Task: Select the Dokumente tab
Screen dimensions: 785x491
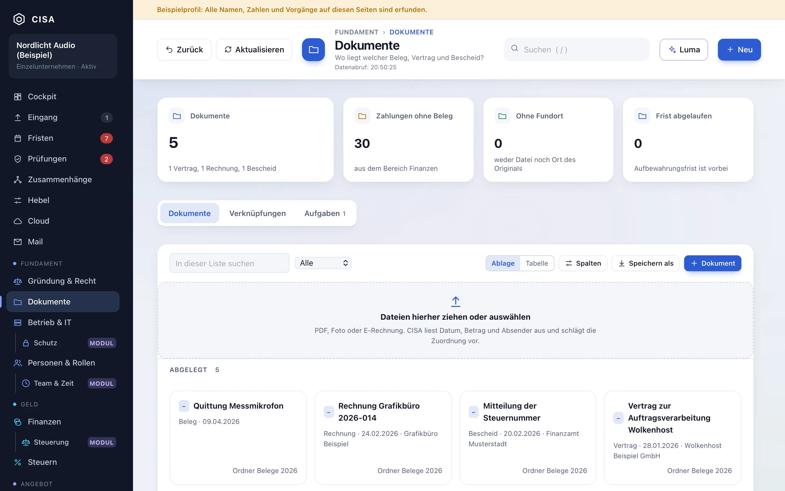Action: (189, 213)
